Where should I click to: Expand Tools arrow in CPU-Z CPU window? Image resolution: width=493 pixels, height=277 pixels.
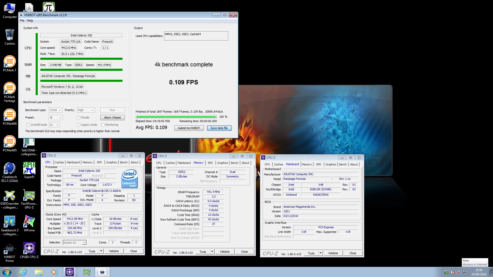click(101, 251)
